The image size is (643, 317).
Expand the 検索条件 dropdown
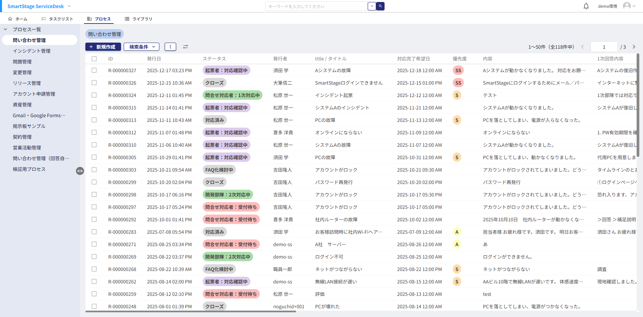pyautogui.click(x=142, y=47)
